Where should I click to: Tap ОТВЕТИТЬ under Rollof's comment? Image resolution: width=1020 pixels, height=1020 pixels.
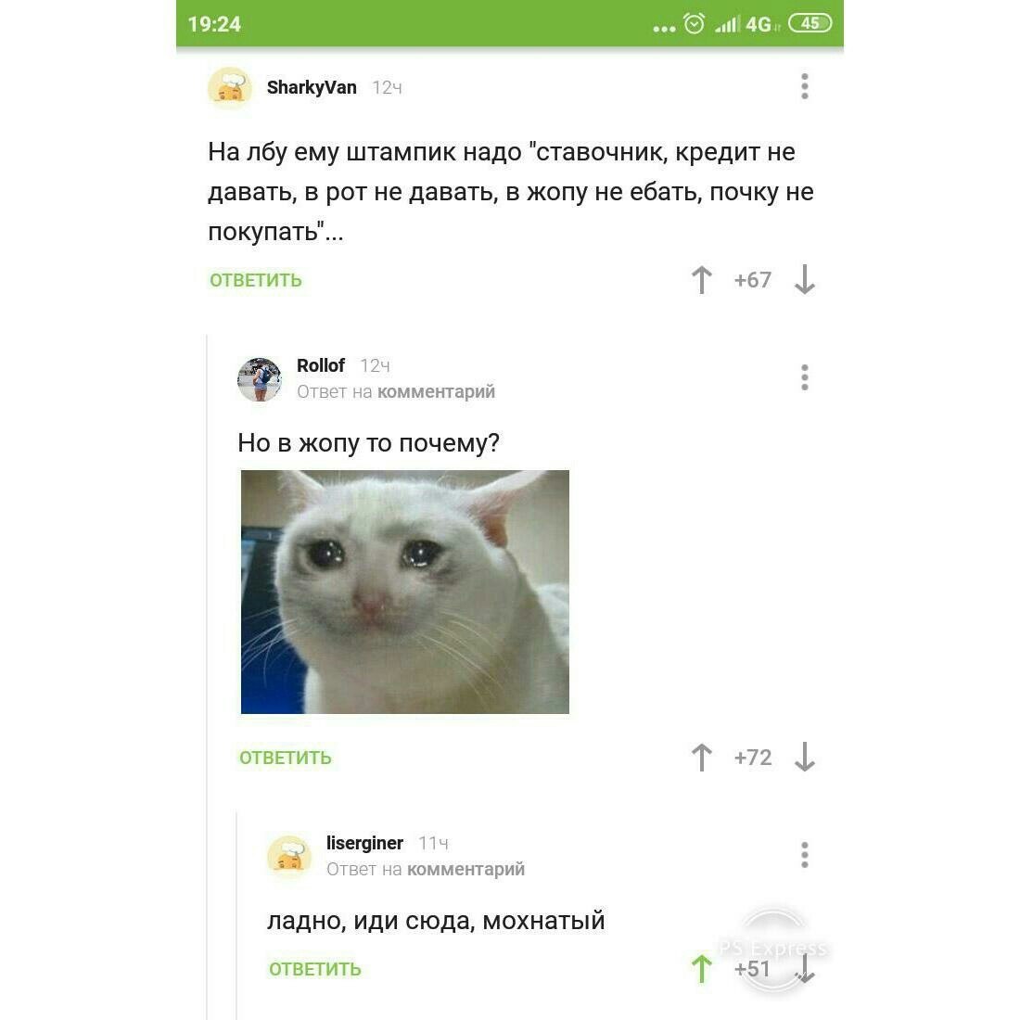click(286, 758)
